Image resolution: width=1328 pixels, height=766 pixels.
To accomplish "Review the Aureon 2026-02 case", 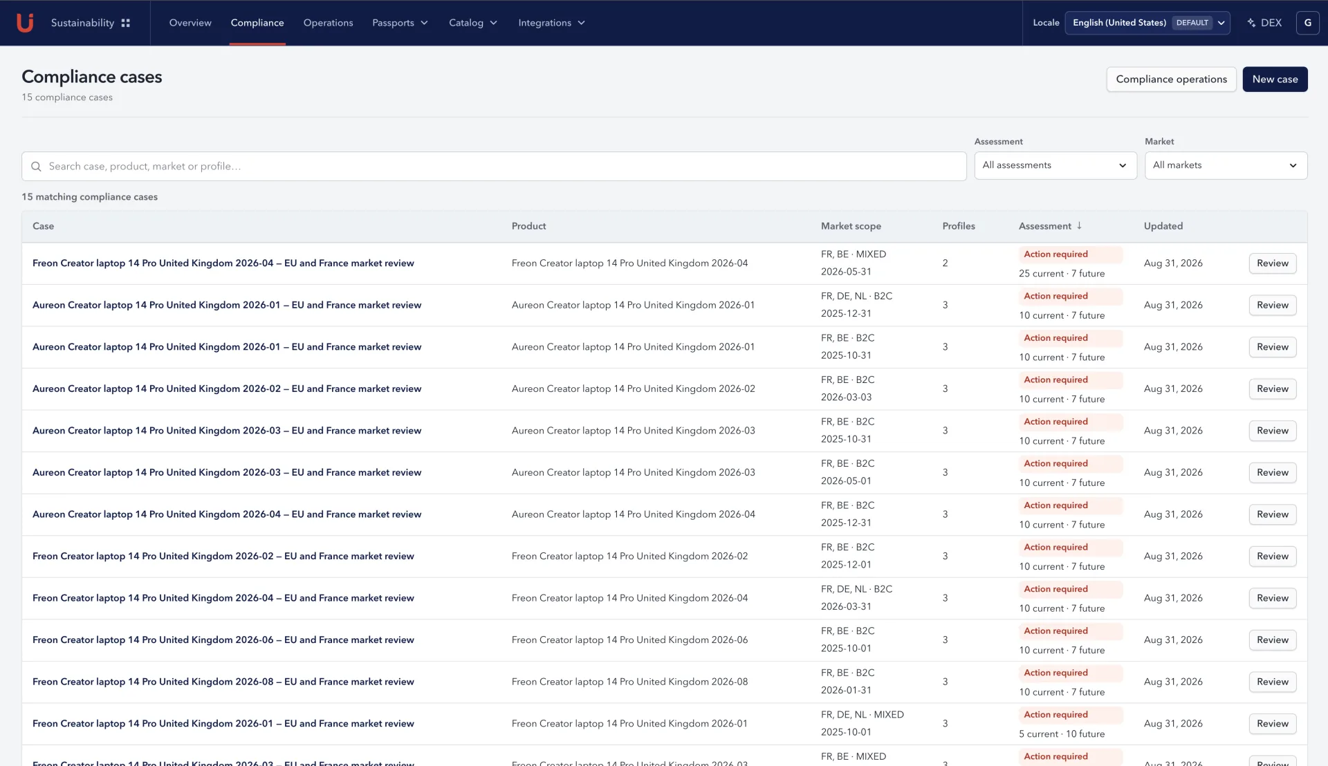I will coord(1273,389).
